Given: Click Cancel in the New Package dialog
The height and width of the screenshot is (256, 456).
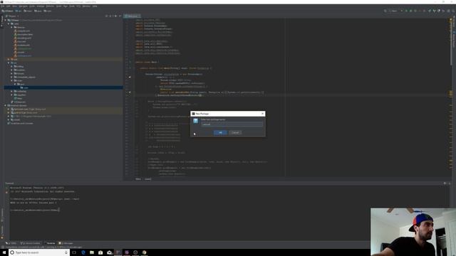Looking at the screenshot, I should coord(235,132).
